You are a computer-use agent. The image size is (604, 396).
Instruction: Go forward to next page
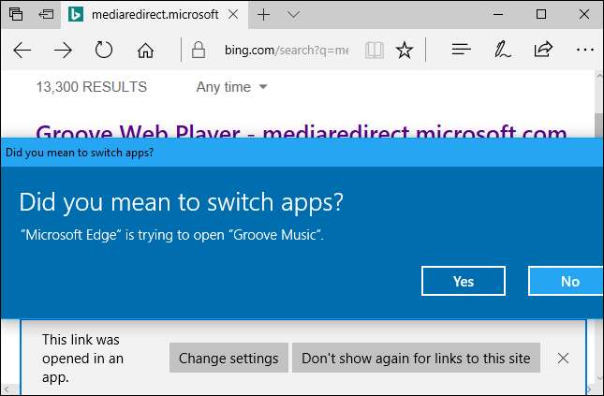click(x=63, y=50)
